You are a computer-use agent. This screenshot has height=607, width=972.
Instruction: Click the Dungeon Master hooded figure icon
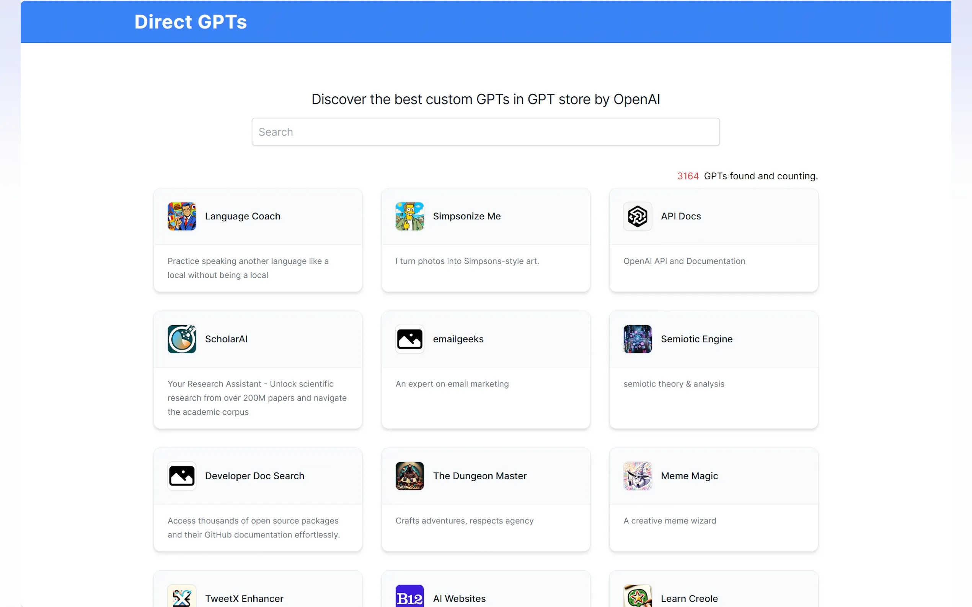[409, 476]
